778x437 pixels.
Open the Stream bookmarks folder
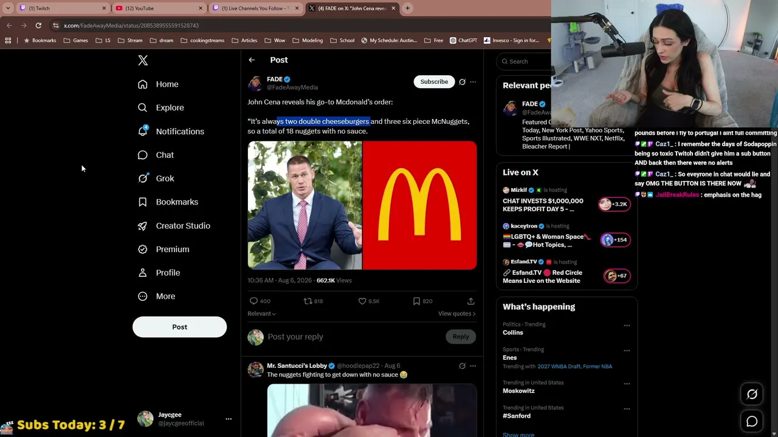click(x=130, y=41)
